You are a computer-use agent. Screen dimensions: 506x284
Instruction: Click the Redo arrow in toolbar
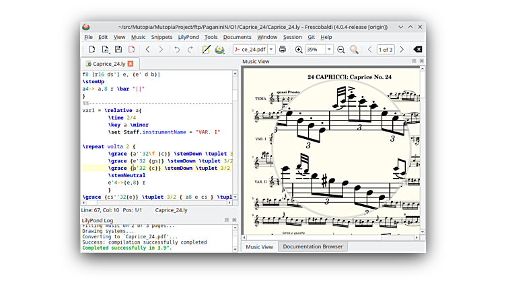[x=190, y=50]
